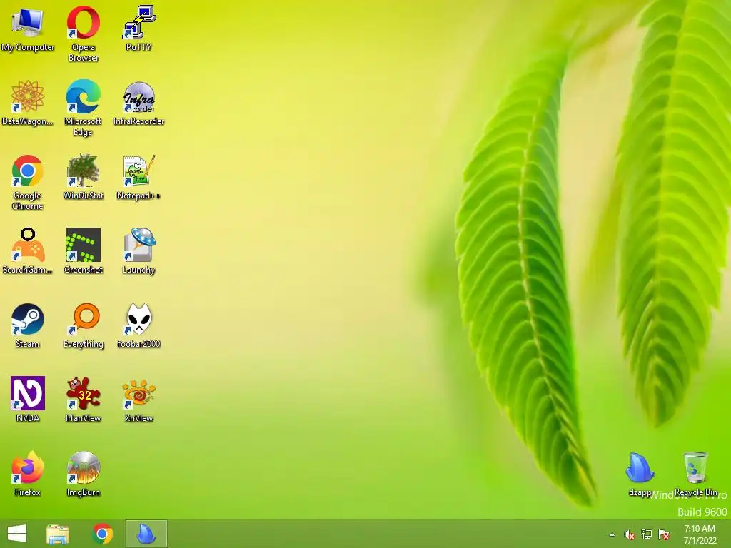Click the dzapp desktop icon
Screen dimensions: 731x548
pyautogui.click(x=640, y=468)
